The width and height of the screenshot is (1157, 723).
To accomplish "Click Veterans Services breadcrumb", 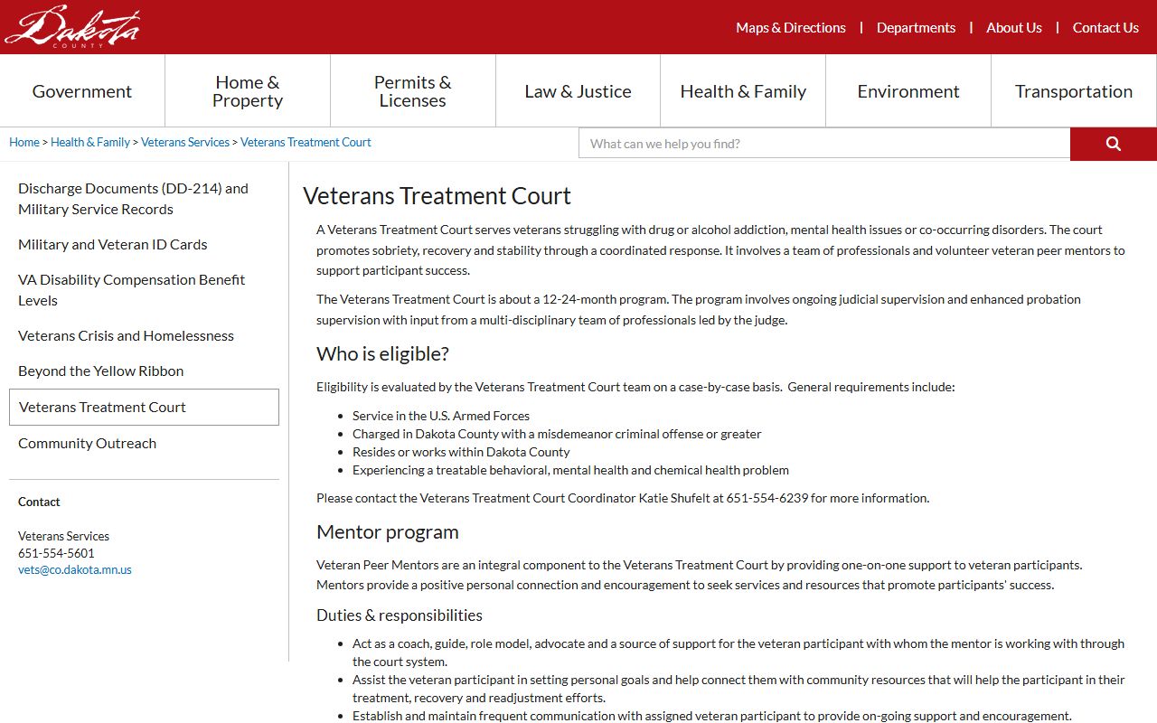I will [185, 142].
